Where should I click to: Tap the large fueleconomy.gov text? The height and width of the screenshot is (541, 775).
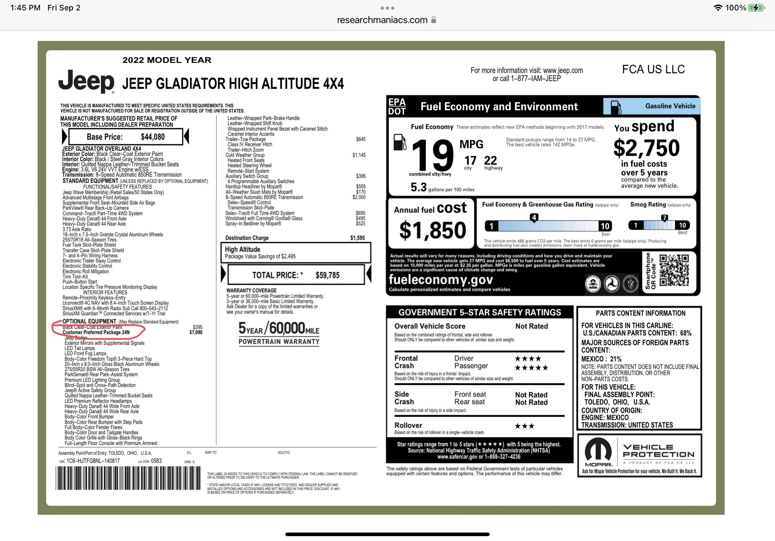pos(441,280)
